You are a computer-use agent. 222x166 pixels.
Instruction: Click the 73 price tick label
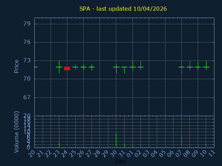27,61
